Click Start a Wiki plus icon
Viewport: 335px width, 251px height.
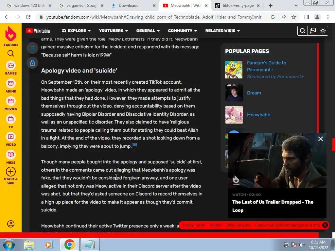[x=11, y=172]
